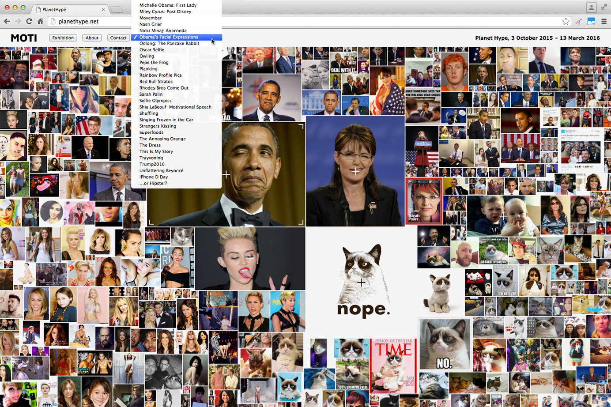The height and width of the screenshot is (407, 611).
Task: Open a new browser tab
Action: pos(117,9)
